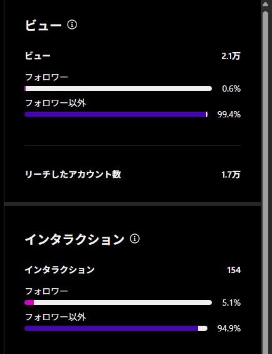Click the 94.9% percentage value
Image resolution: width=272 pixels, height=354 pixels.
tap(229, 328)
